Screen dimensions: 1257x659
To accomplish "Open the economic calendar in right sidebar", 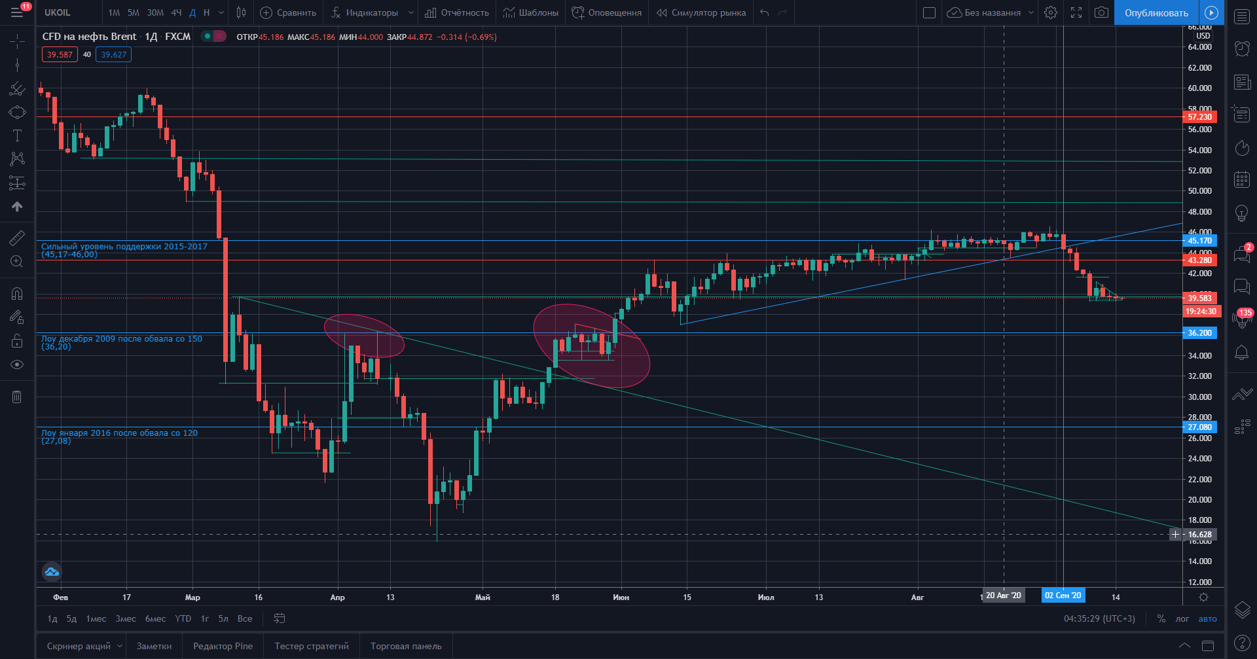I will [x=1241, y=179].
